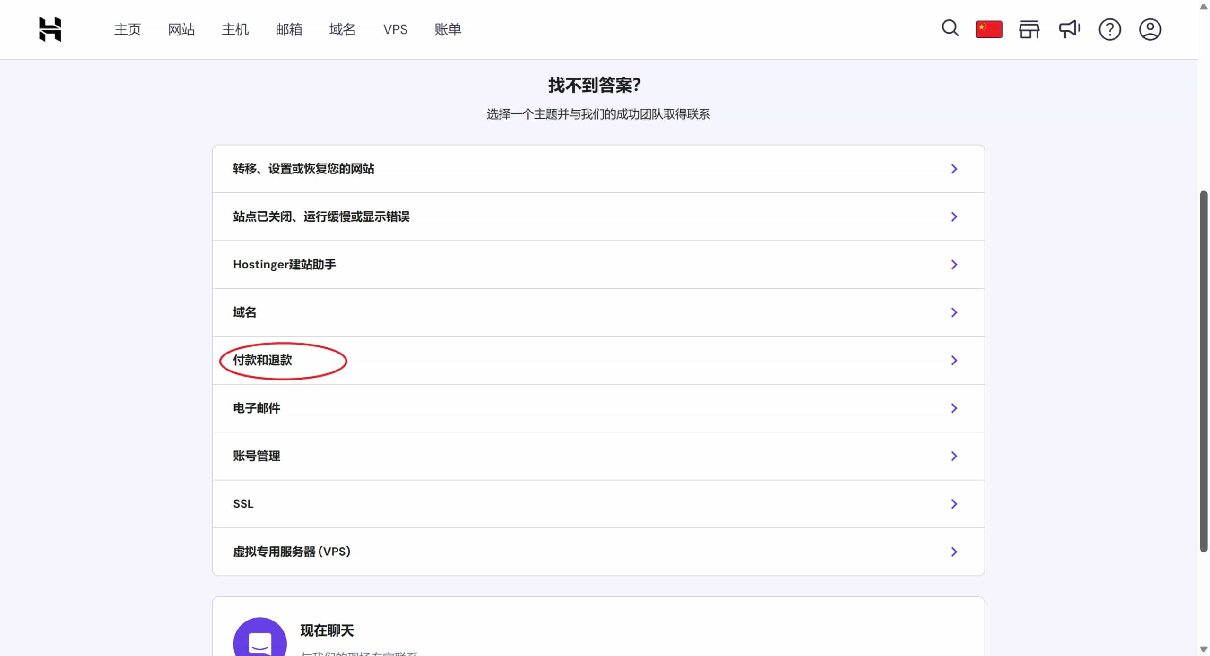
Task: Expand the 域名 topic row chevron
Action: click(x=954, y=312)
